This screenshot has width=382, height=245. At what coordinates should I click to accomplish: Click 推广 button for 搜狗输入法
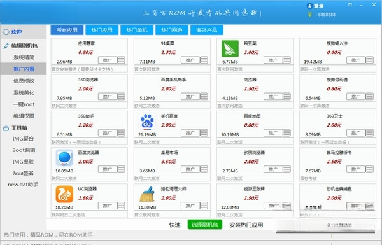[356, 60]
